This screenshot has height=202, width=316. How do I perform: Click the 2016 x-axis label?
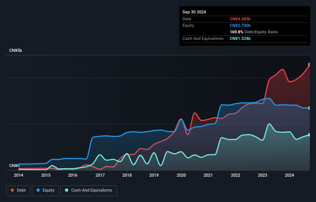[73, 175]
